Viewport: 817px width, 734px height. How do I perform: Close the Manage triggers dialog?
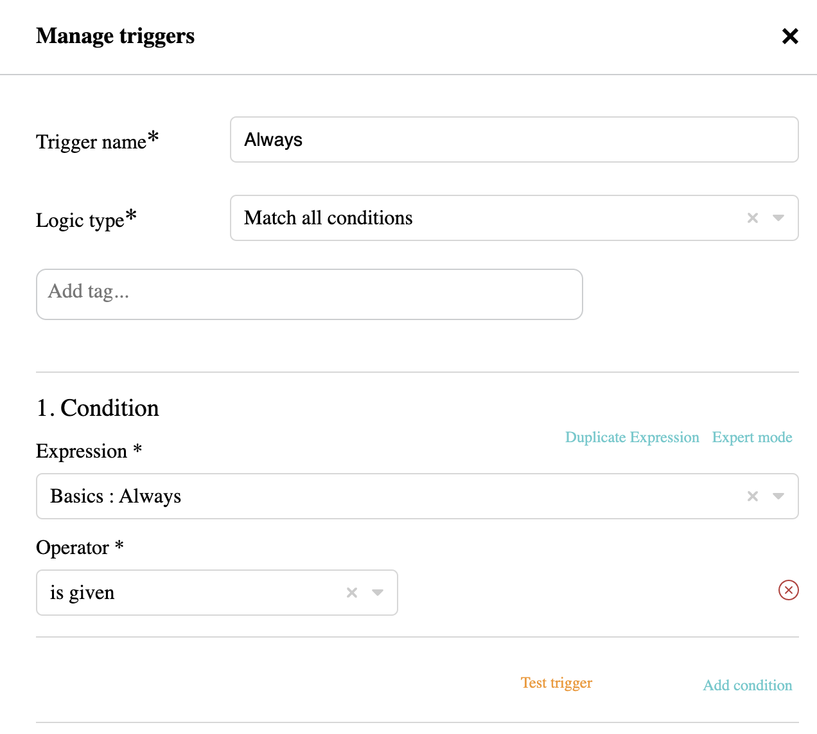(x=790, y=36)
